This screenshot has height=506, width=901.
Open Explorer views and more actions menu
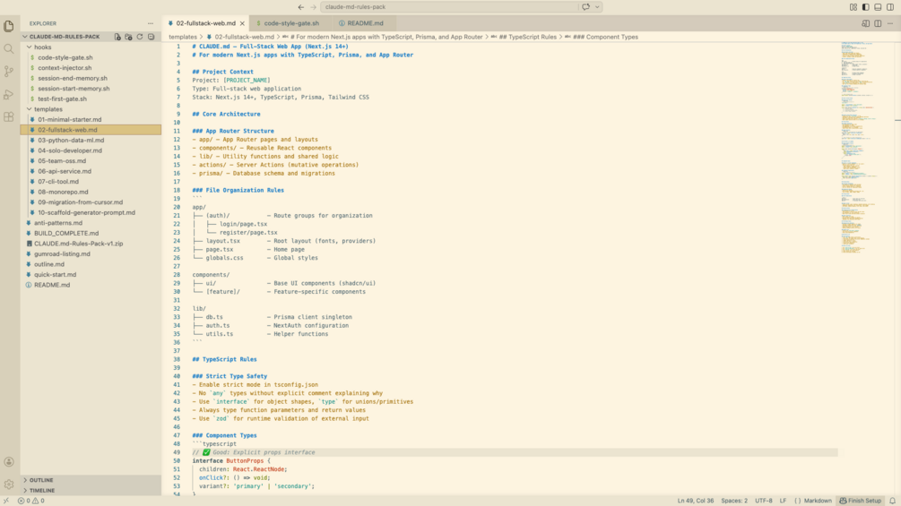151,23
